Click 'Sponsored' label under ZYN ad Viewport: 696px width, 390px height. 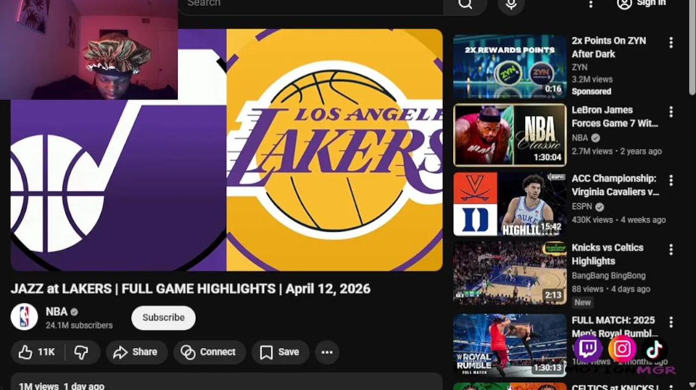pyautogui.click(x=591, y=92)
